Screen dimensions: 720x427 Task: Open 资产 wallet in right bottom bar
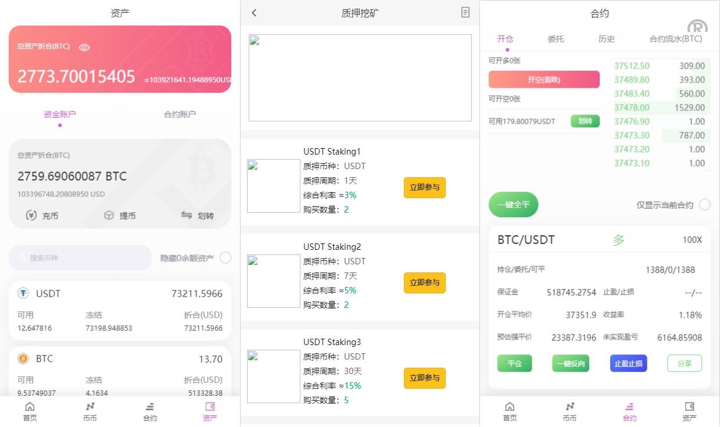click(x=689, y=411)
